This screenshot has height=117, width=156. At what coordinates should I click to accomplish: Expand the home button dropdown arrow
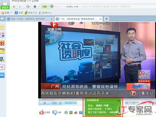tap(38, 6)
